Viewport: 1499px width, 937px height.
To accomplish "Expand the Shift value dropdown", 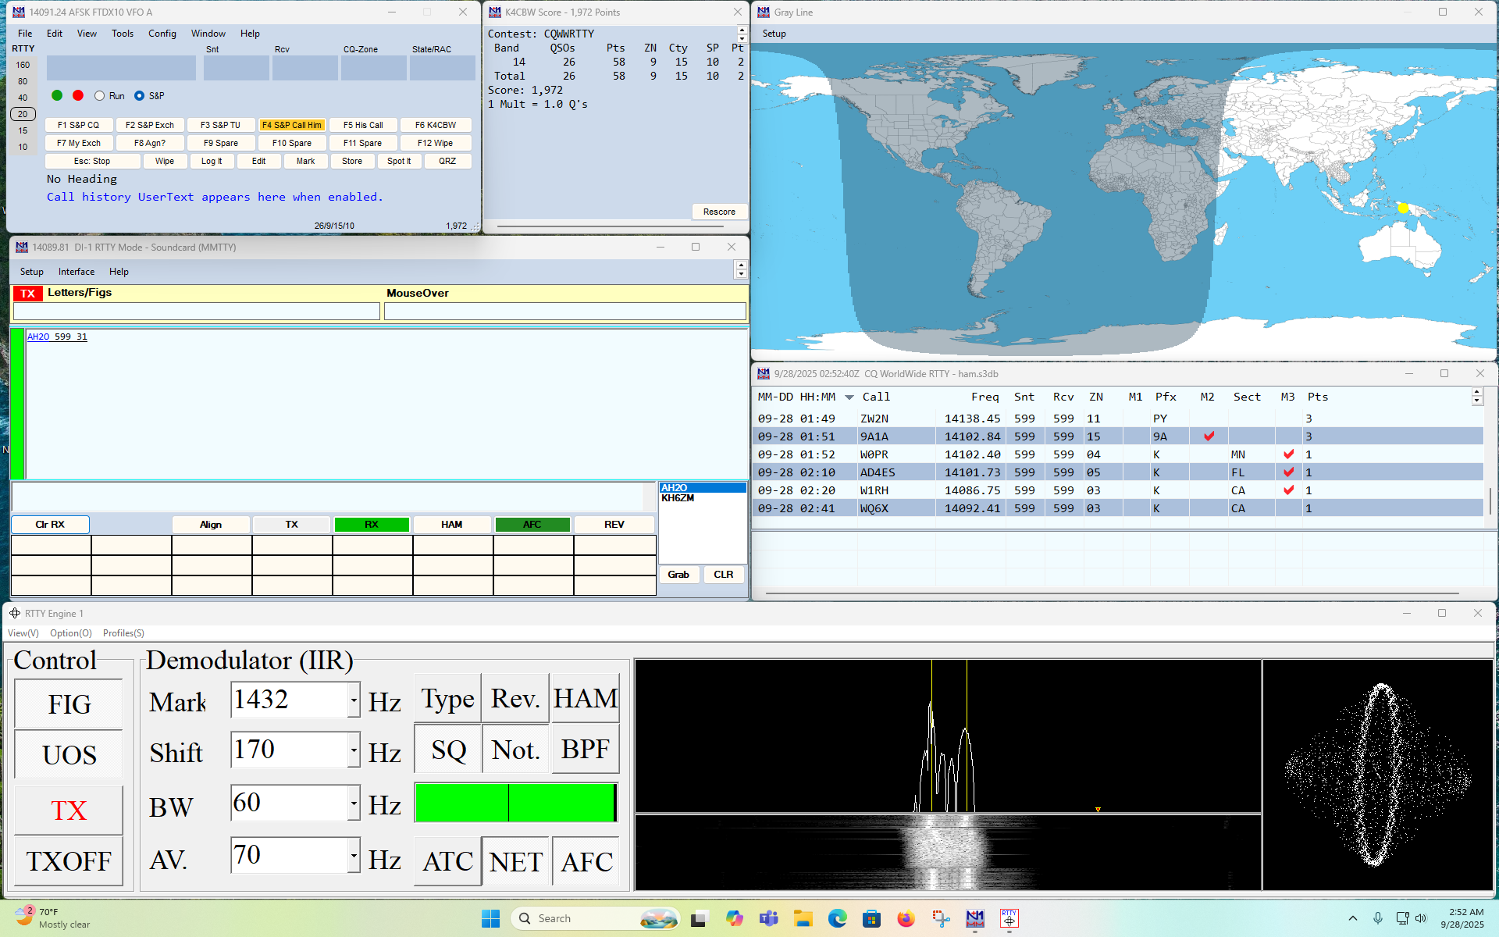I will 354,750.
